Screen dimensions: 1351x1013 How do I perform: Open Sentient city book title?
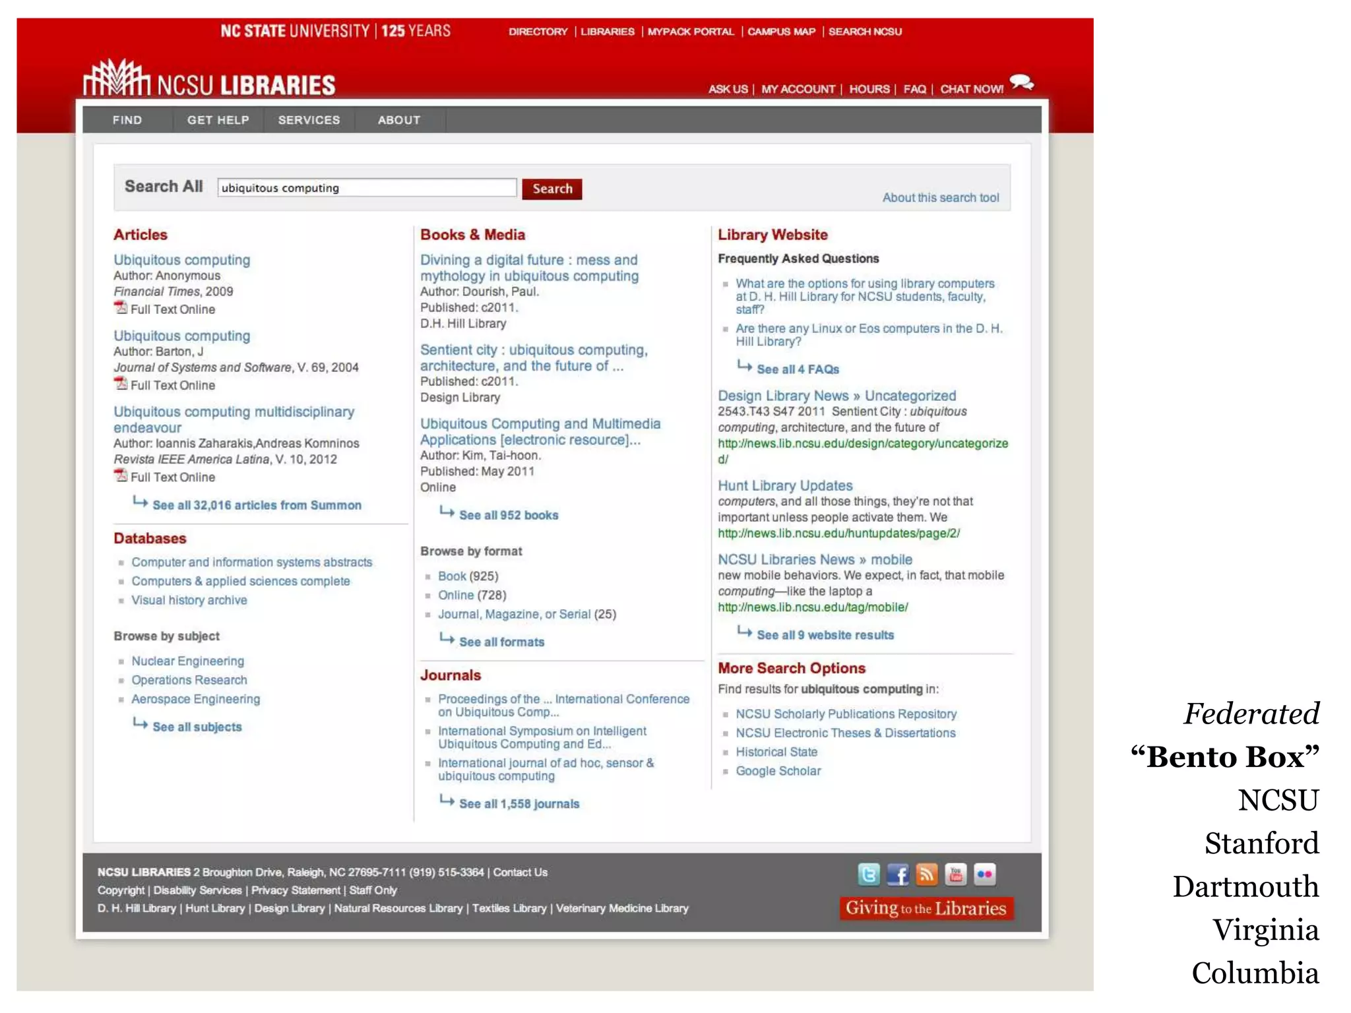click(534, 357)
